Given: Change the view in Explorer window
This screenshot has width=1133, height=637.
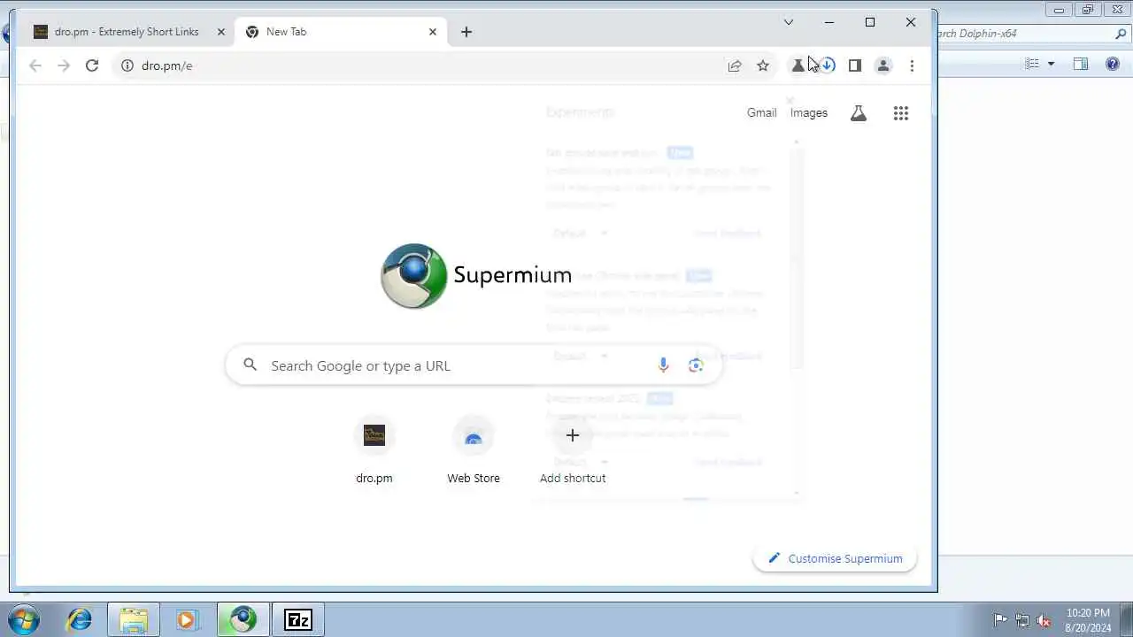Looking at the screenshot, I should point(1032,64).
